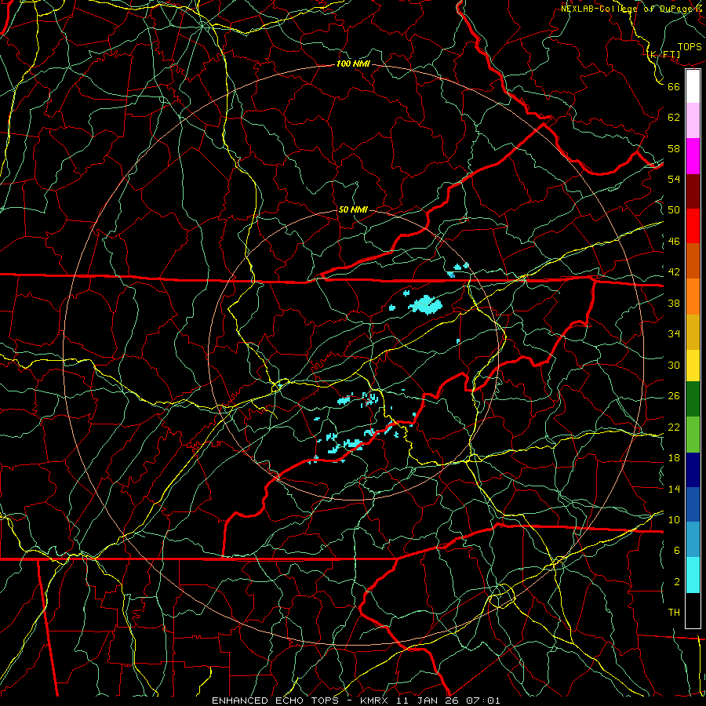Click the legend value 58
The width and height of the screenshot is (706, 706).
pyautogui.click(x=674, y=148)
